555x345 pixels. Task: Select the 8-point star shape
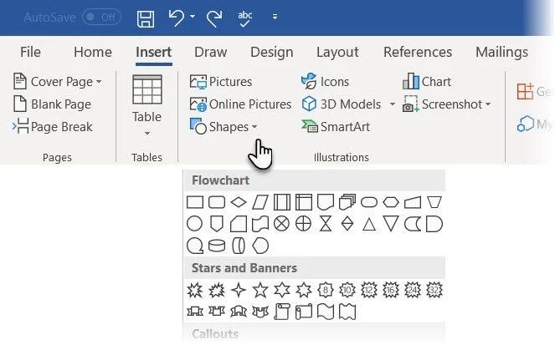pyautogui.click(x=326, y=290)
